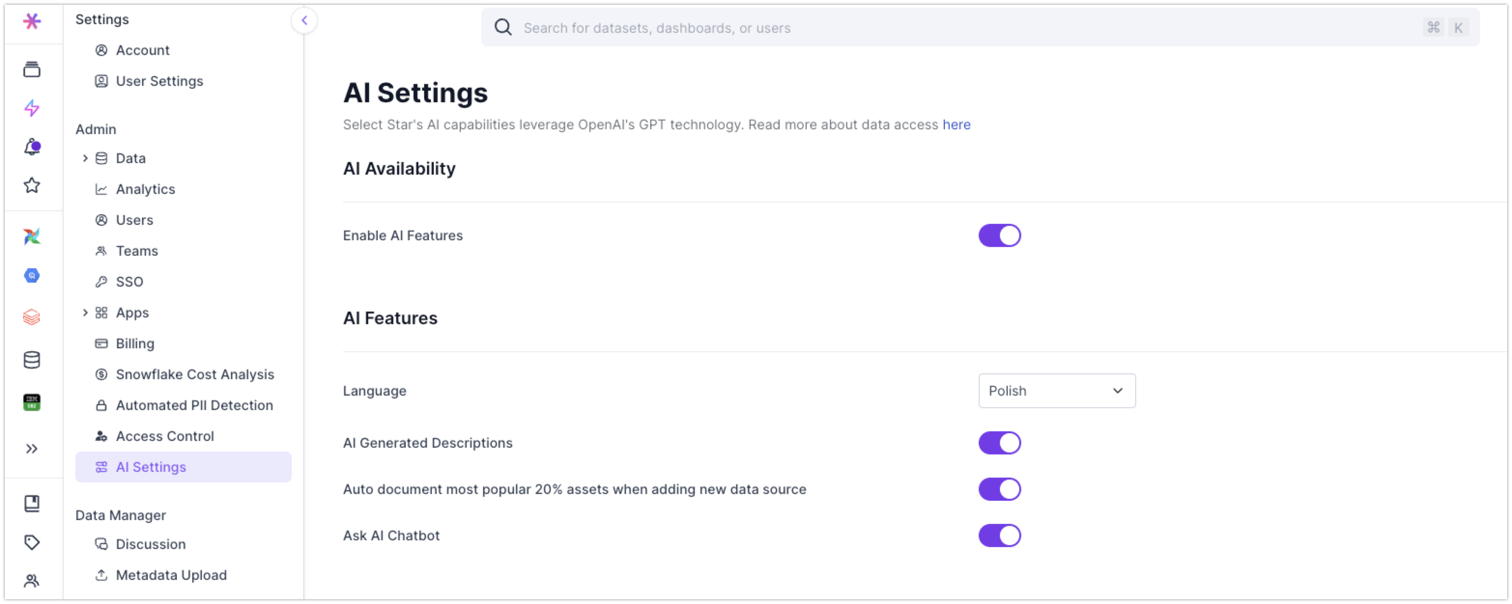Collapse the settings sidebar with arrow button
Image resolution: width=1512 pixels, height=604 pixels.
click(x=304, y=21)
